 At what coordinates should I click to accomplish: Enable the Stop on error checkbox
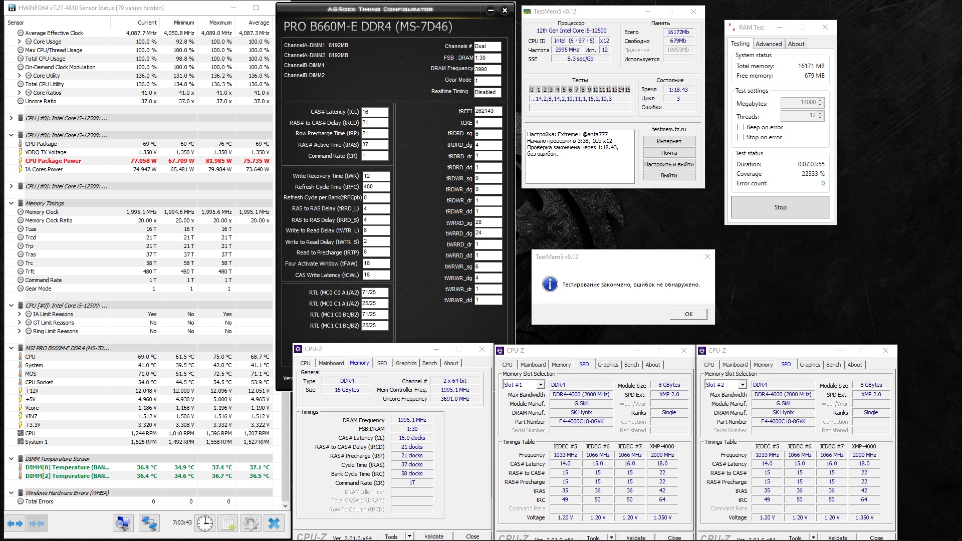[x=741, y=137]
